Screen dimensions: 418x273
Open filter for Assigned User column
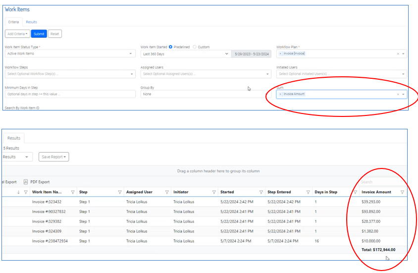click(x=167, y=192)
